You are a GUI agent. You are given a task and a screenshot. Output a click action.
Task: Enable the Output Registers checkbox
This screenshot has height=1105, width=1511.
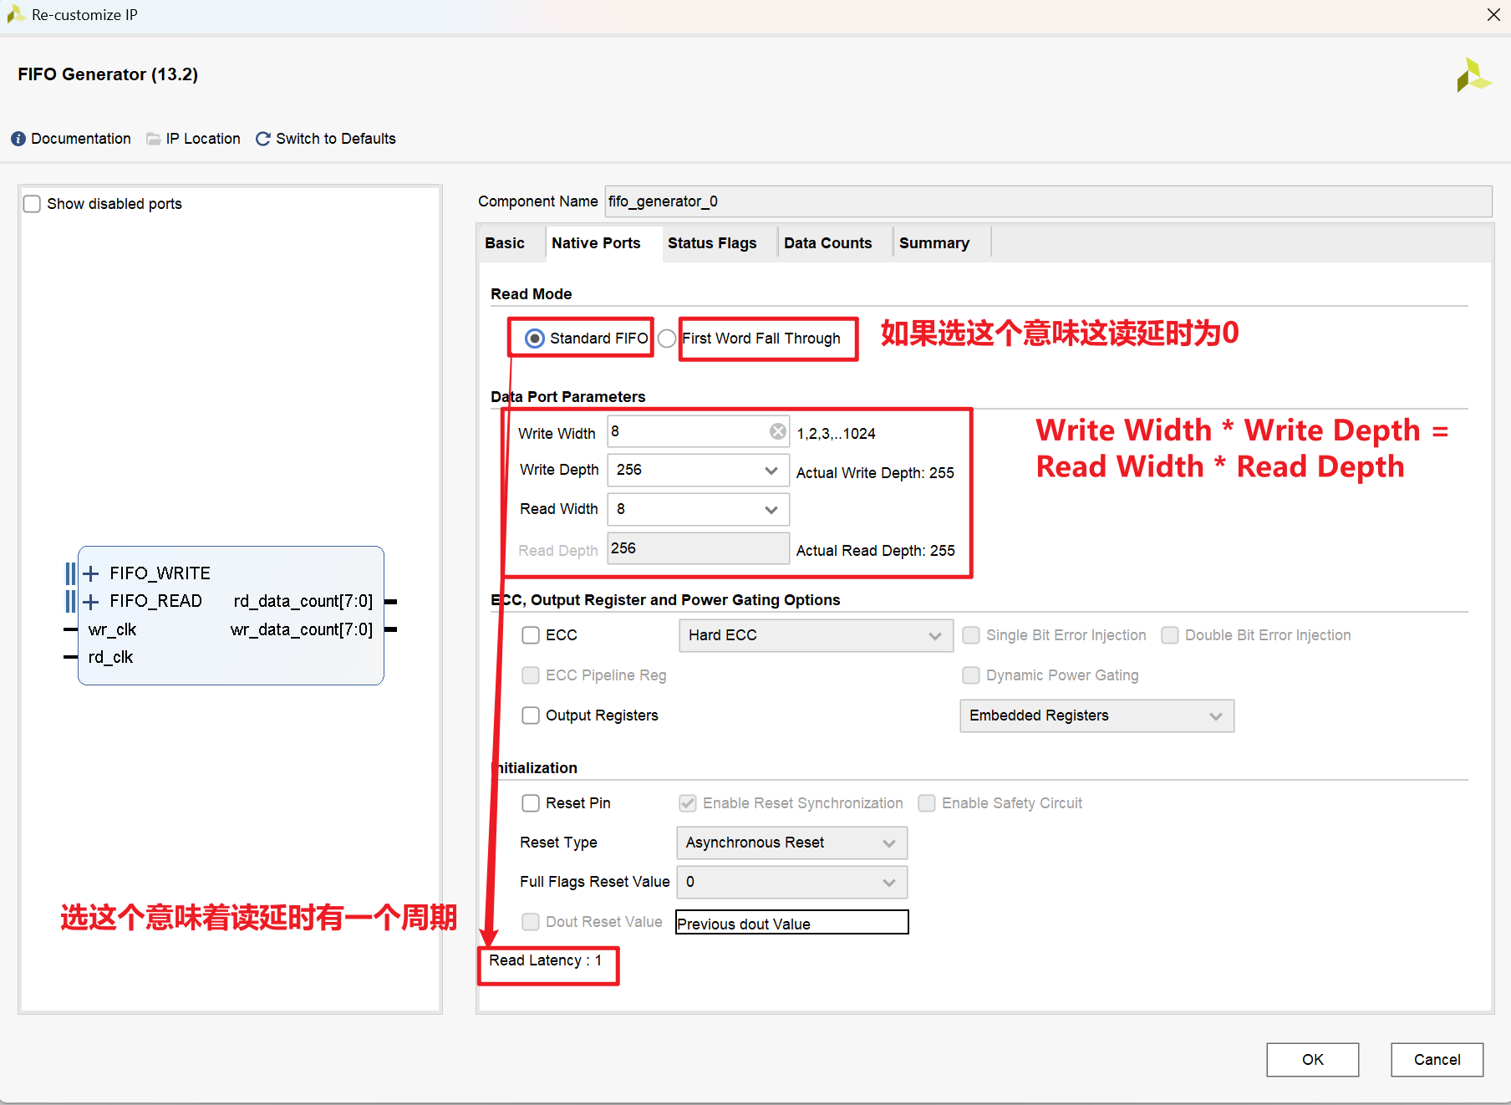point(531,715)
